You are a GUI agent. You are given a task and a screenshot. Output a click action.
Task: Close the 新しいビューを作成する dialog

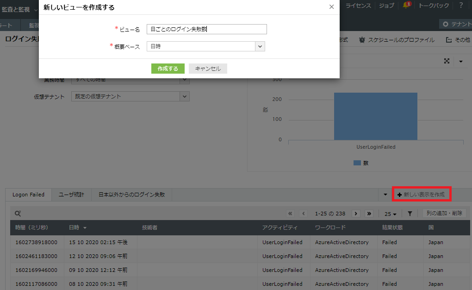(331, 7)
